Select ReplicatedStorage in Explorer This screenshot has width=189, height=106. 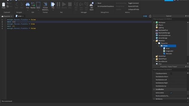point(164,33)
